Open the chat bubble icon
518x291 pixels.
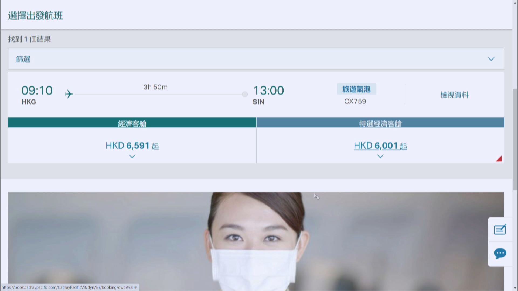500,254
